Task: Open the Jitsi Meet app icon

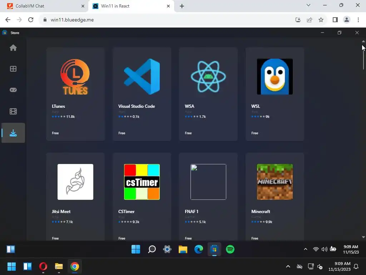Action: coord(75,182)
